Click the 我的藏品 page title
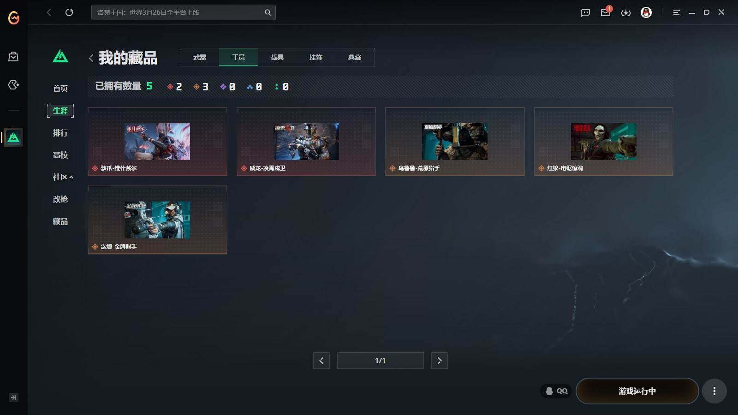Image resolution: width=738 pixels, height=415 pixels. 128,58
